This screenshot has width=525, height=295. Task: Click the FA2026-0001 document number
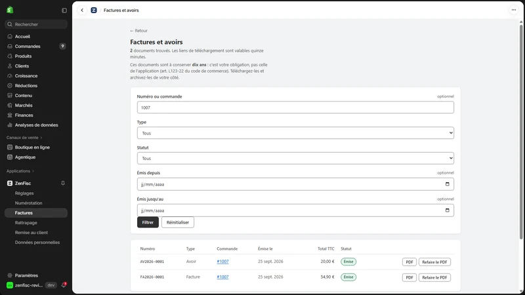point(152,277)
